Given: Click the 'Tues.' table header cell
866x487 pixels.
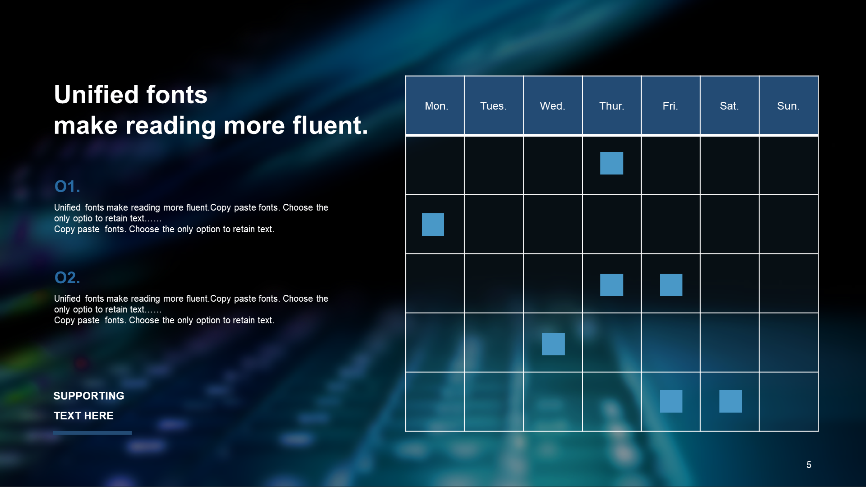Looking at the screenshot, I should point(494,106).
